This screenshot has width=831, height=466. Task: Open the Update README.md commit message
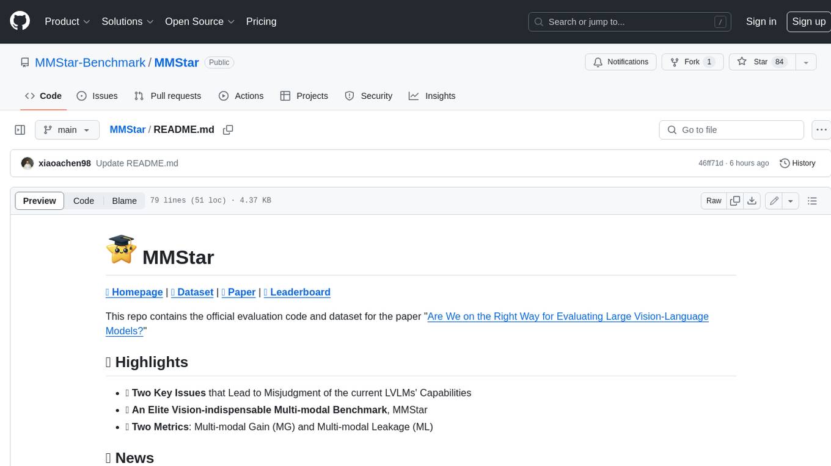click(x=137, y=163)
